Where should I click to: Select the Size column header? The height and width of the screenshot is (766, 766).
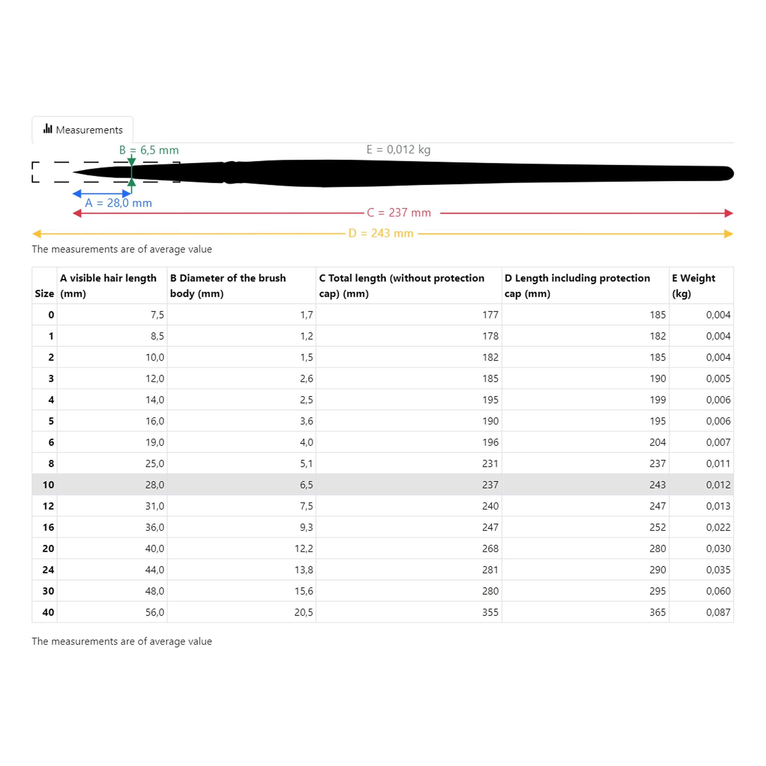tap(44, 293)
